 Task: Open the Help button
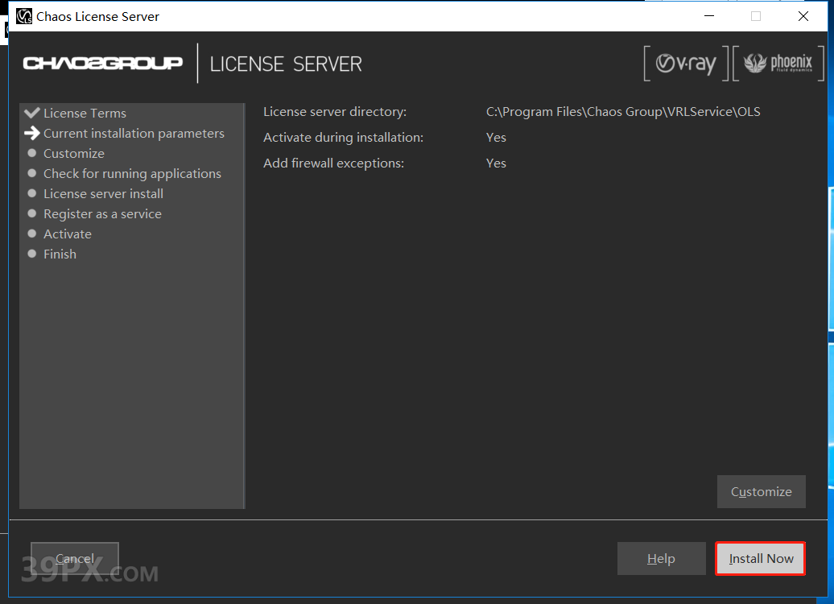point(661,558)
